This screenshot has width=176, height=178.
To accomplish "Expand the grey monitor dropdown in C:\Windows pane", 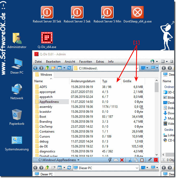I will pos(157,68).
